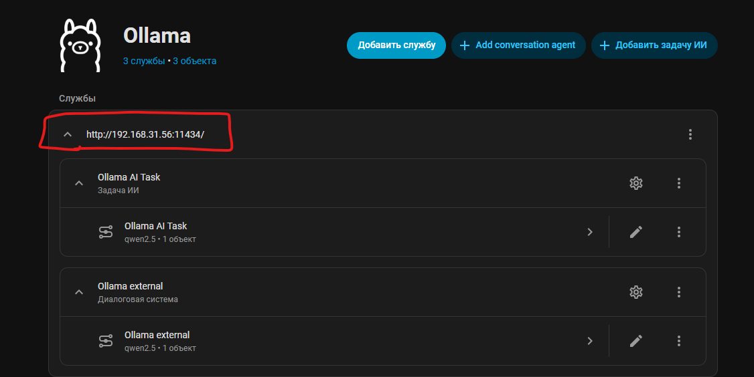Open three-dot menu on Ollama AI Task qwen2.5 row
This screenshot has width=754, height=377.
click(678, 232)
